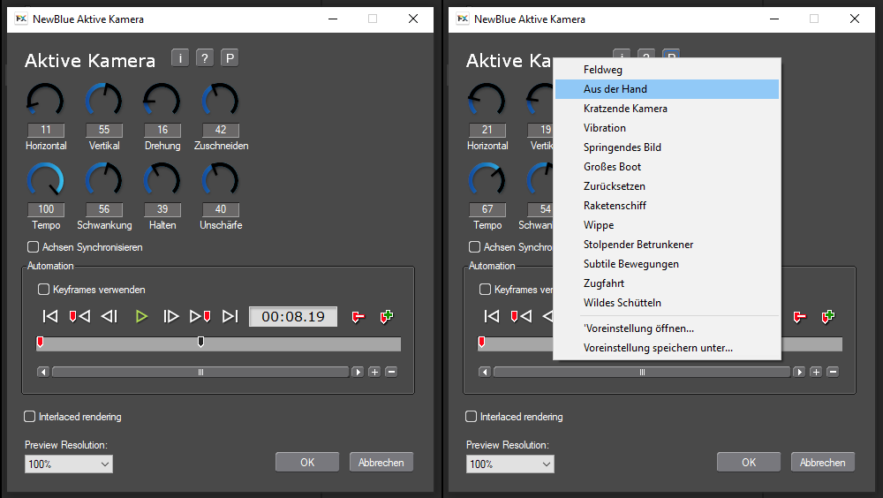Expand Preview Resolution combo in right dialog
The height and width of the screenshot is (498, 883).
tap(510, 464)
